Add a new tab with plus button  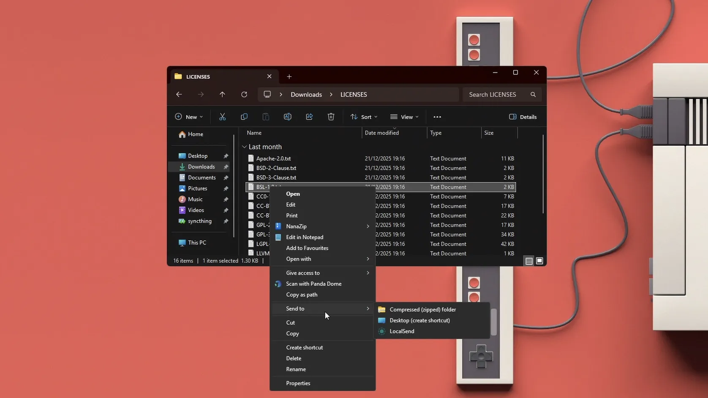[x=289, y=76]
